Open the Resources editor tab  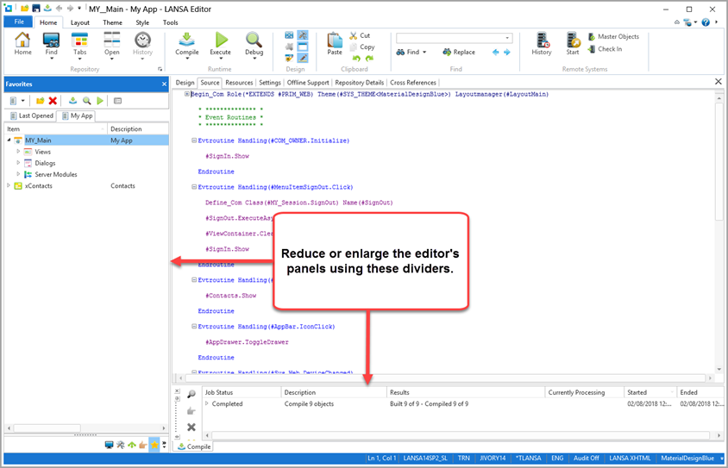tap(239, 83)
